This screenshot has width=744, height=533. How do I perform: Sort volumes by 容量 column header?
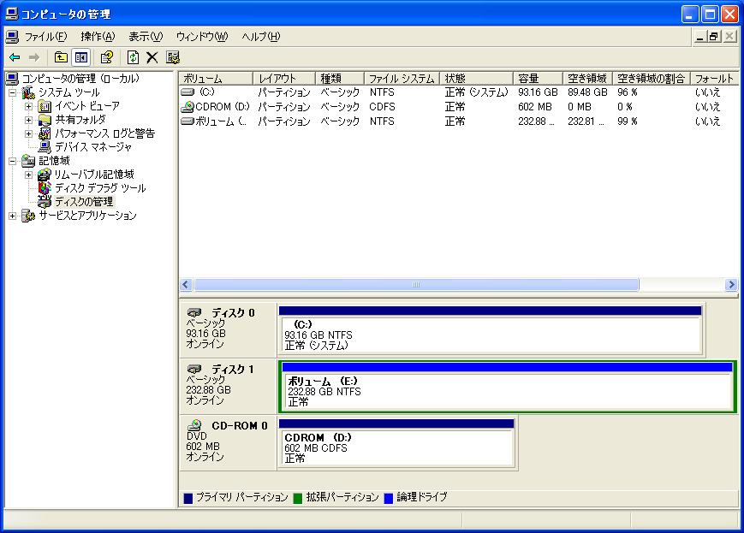coord(537,79)
